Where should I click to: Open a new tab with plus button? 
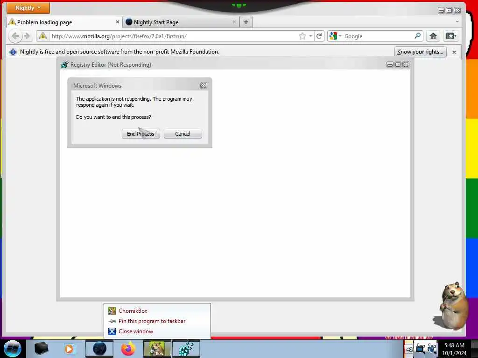(246, 22)
